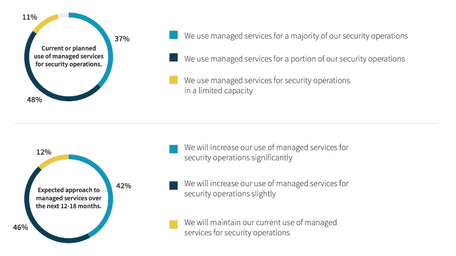The image size is (456, 256).
Task: Click the teal swatch beside majority-of-operations legend
Action: click(x=173, y=36)
